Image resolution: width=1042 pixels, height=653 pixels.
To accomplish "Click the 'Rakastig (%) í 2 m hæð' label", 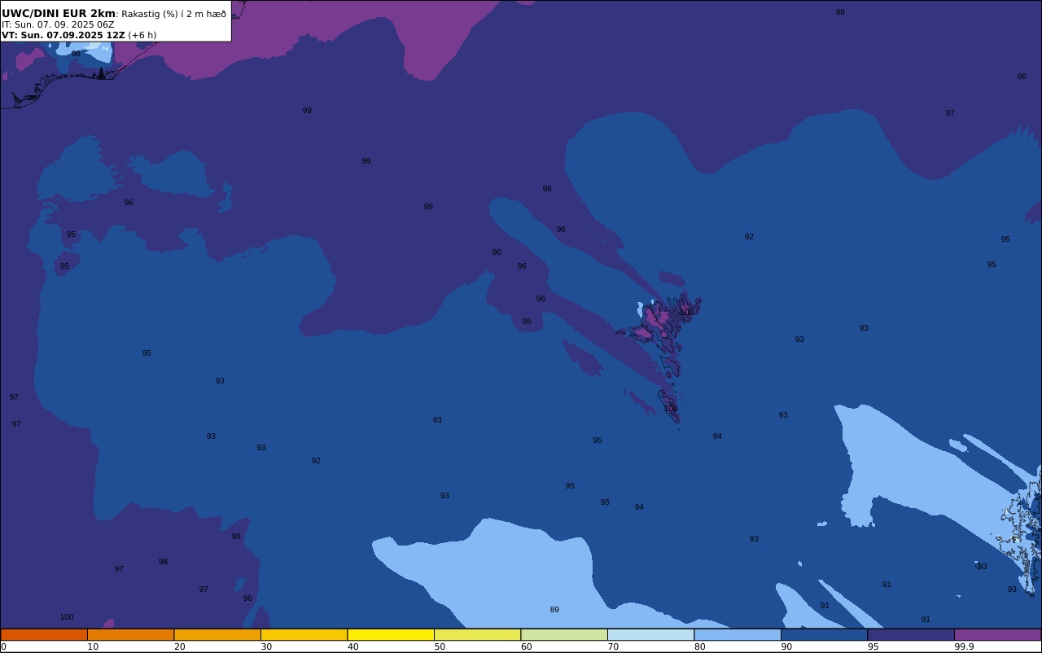I will 174,14.
